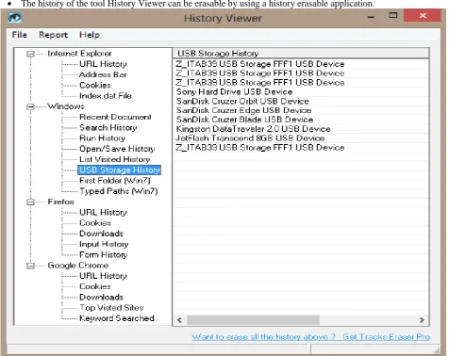This screenshot has width=449, height=356.
Task: Maximize the History Viewer window
Action: 393,15
